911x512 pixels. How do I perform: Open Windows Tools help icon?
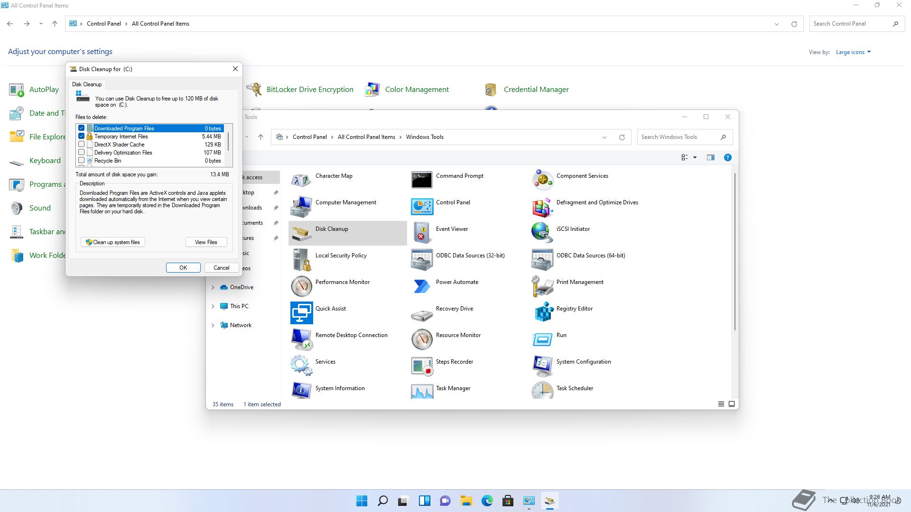(x=727, y=157)
